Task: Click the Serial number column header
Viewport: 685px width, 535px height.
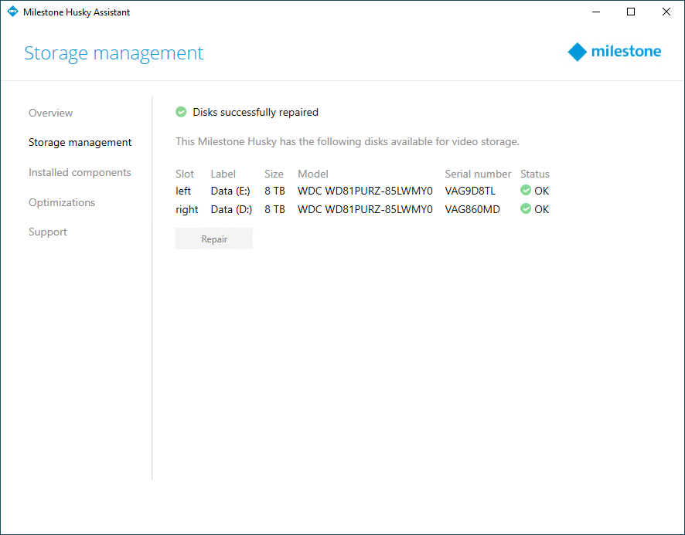Action: (x=478, y=174)
